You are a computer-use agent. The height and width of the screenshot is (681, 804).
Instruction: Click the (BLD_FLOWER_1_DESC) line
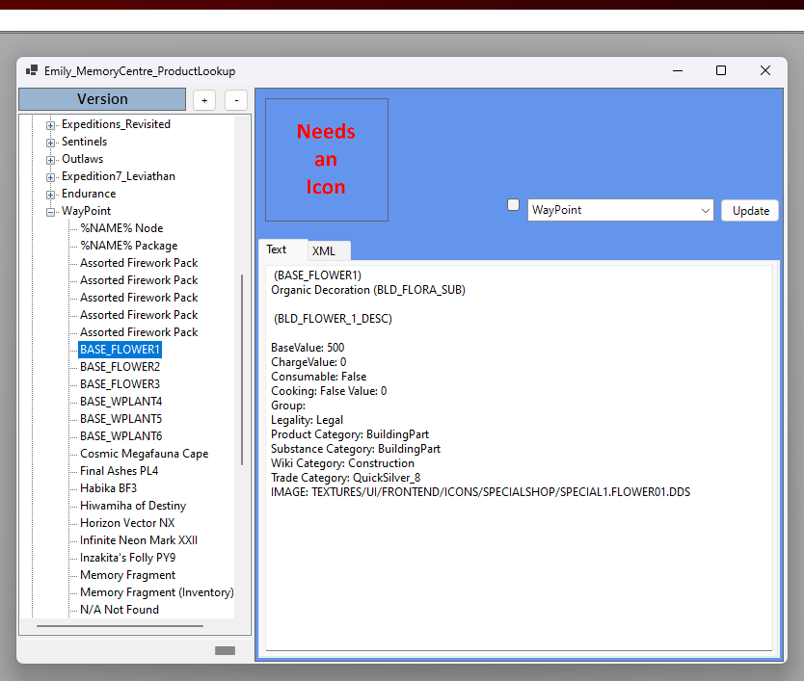coord(333,319)
